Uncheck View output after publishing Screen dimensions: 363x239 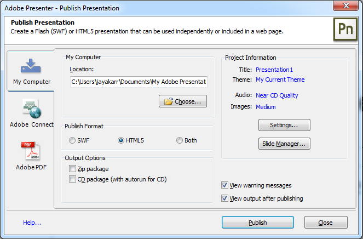(x=225, y=198)
